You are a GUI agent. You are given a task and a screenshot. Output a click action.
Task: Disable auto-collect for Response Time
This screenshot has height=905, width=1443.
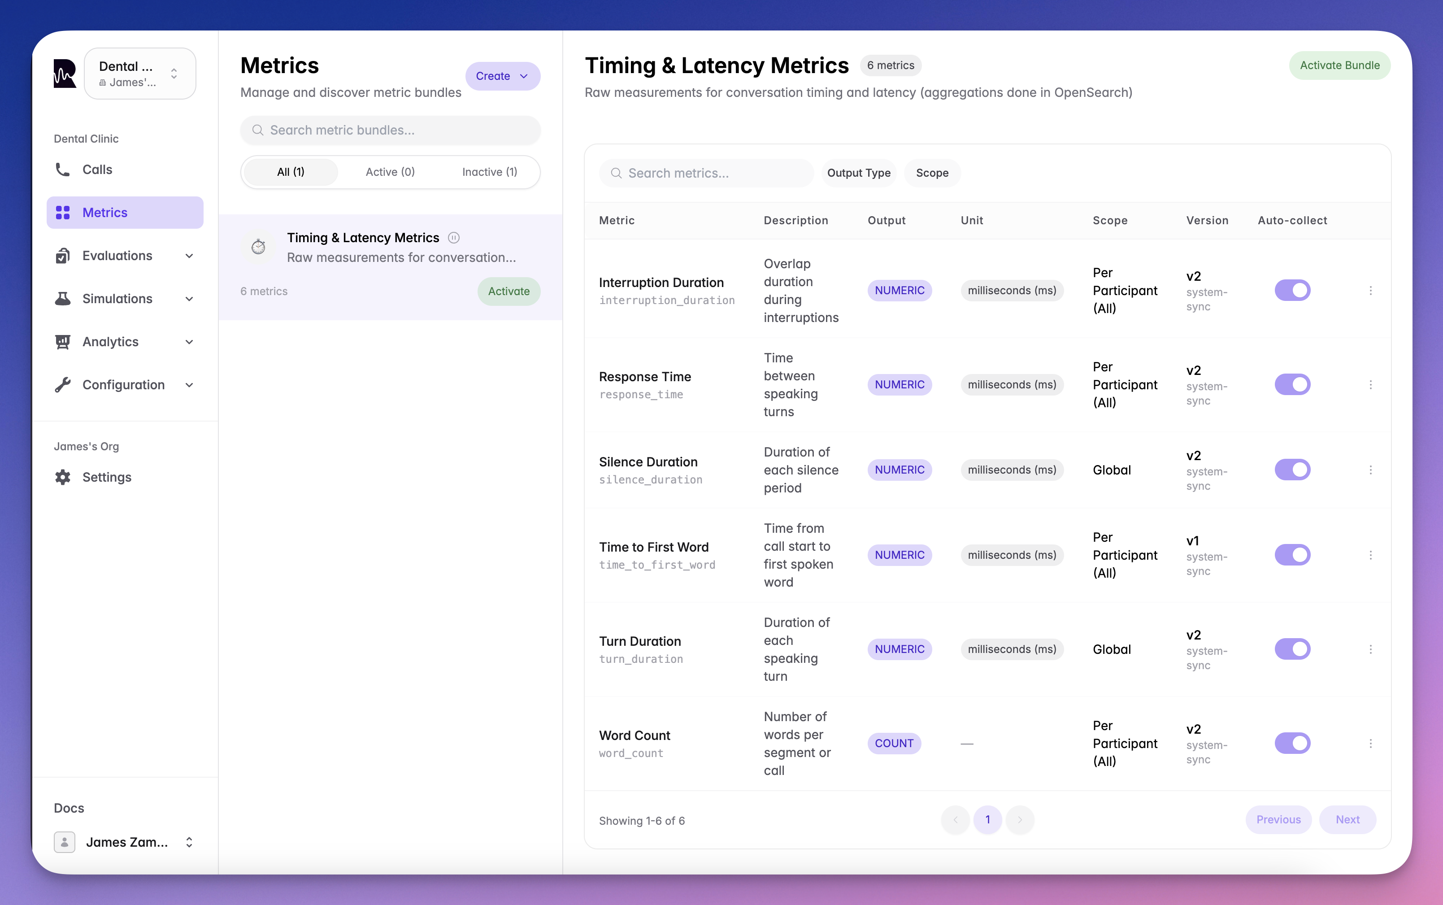pos(1292,384)
